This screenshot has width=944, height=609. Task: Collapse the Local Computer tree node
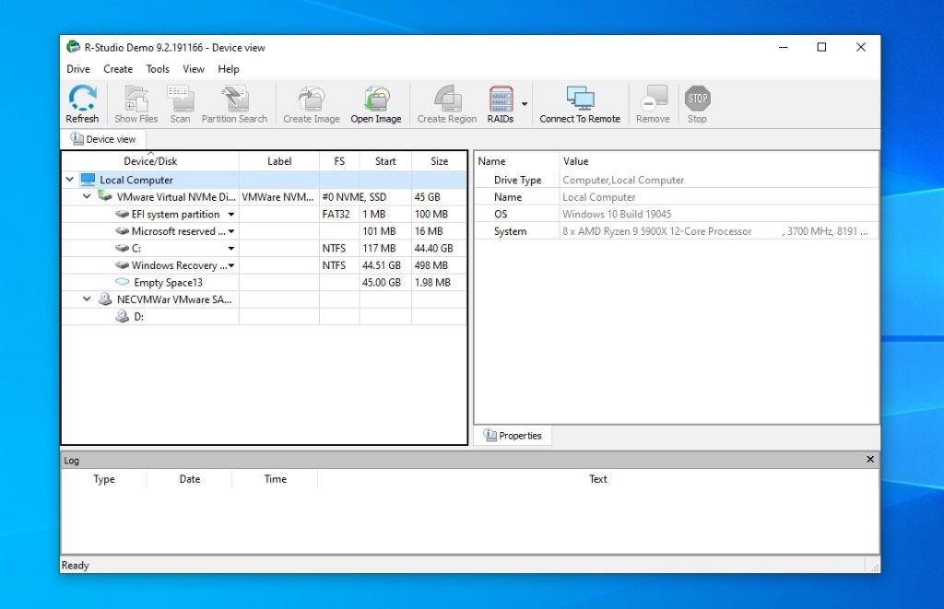pos(69,179)
